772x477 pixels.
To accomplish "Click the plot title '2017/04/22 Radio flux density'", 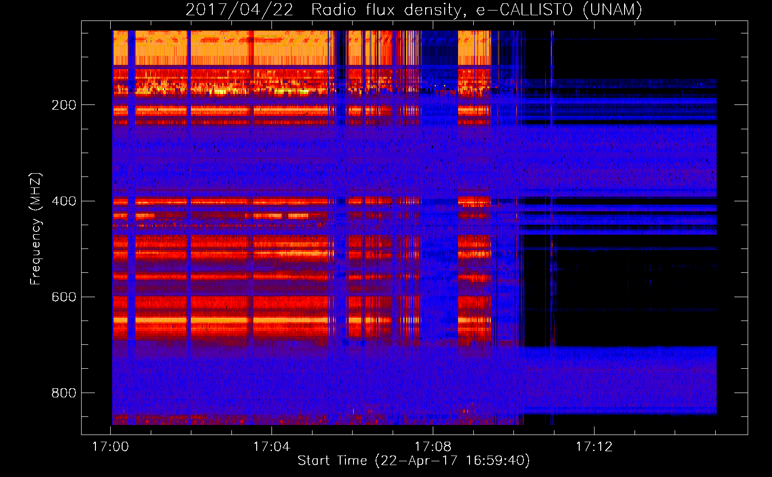I will [x=414, y=10].
